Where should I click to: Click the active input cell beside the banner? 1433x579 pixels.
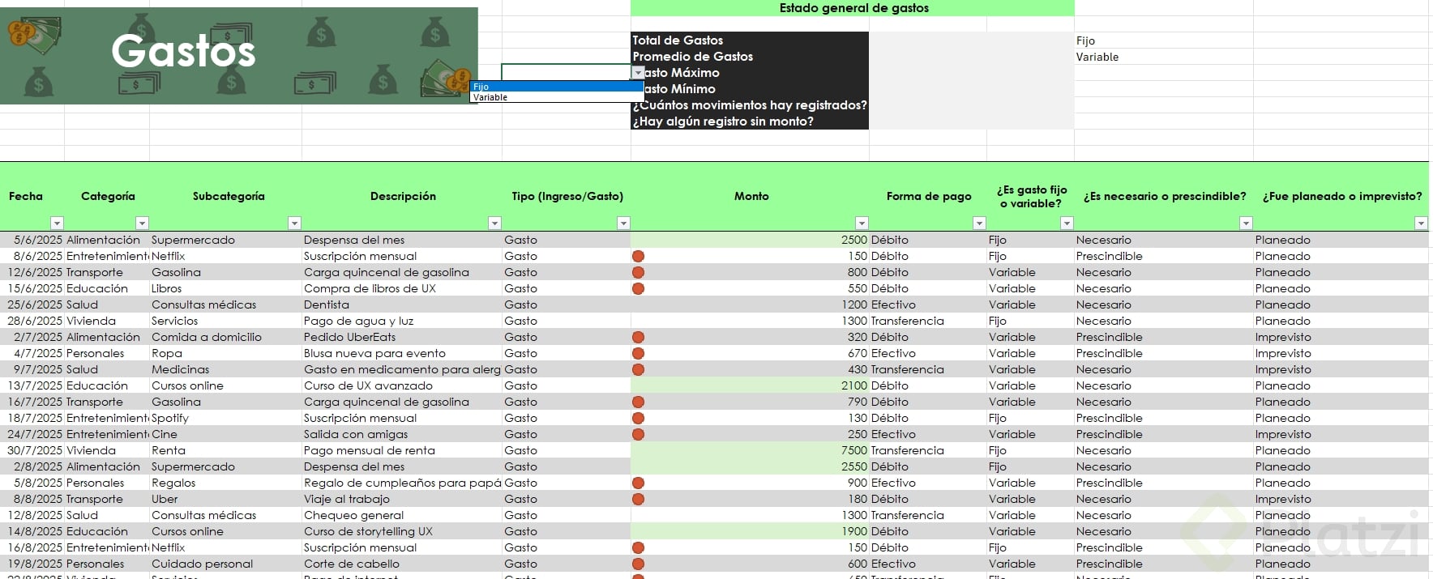[x=566, y=72]
